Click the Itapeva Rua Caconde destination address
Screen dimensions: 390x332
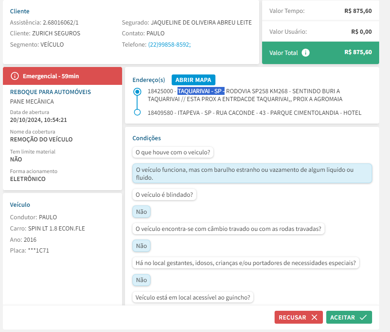tap(255, 113)
